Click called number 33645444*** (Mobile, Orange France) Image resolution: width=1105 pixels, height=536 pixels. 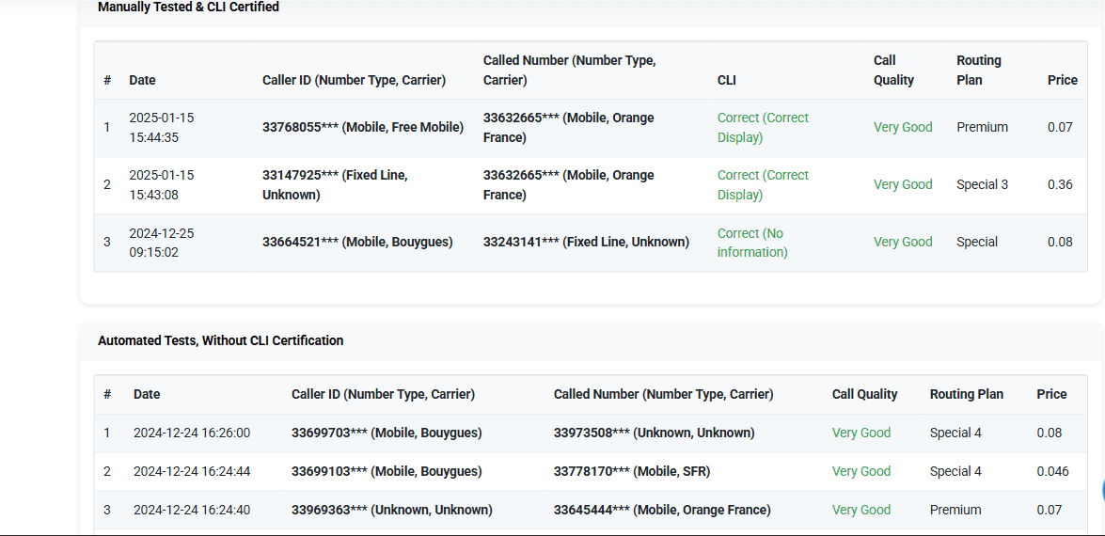(x=661, y=510)
